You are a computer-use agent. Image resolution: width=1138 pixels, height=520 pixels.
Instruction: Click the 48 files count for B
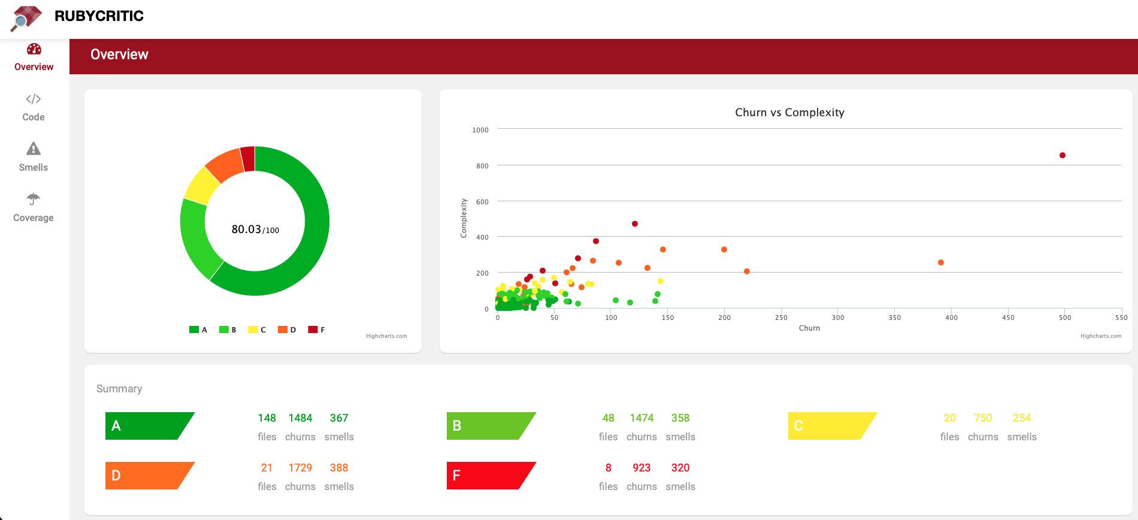coord(609,418)
